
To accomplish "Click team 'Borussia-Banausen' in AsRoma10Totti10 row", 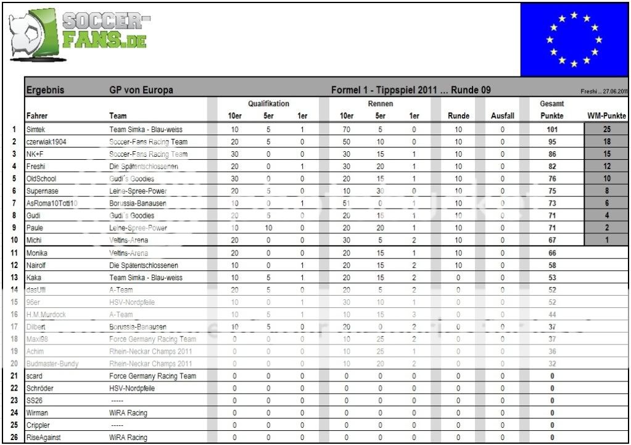I will 138,204.
